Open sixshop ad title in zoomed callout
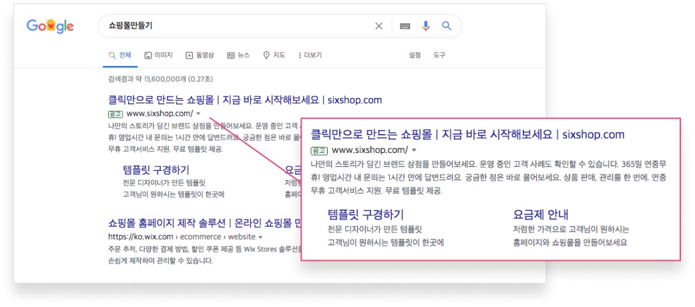Image resolution: width=695 pixels, height=307 pixels. 467,133
